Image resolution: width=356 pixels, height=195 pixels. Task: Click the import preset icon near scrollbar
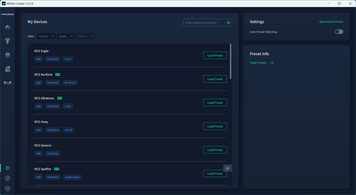[x=228, y=168]
